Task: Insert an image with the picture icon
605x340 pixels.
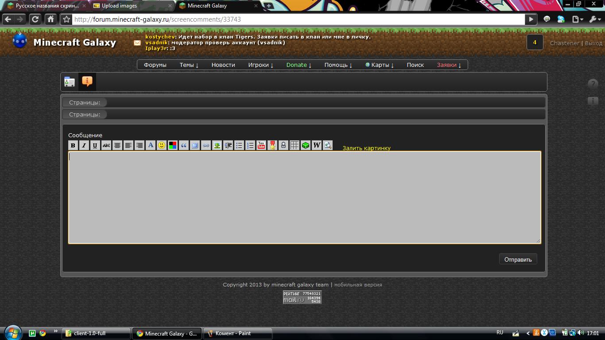Action: (x=217, y=145)
